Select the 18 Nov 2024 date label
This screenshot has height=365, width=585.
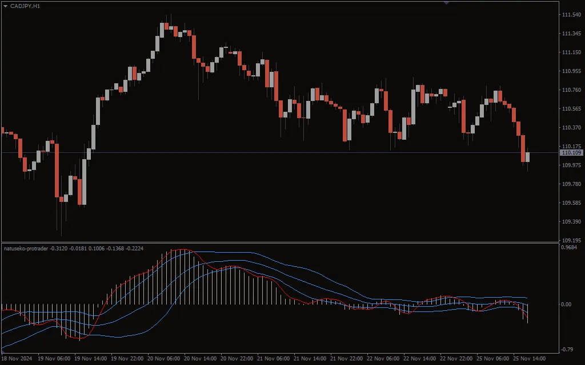[x=17, y=359]
